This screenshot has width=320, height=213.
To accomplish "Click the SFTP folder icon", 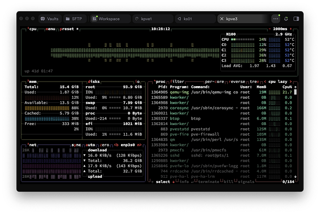I will click(68, 19).
